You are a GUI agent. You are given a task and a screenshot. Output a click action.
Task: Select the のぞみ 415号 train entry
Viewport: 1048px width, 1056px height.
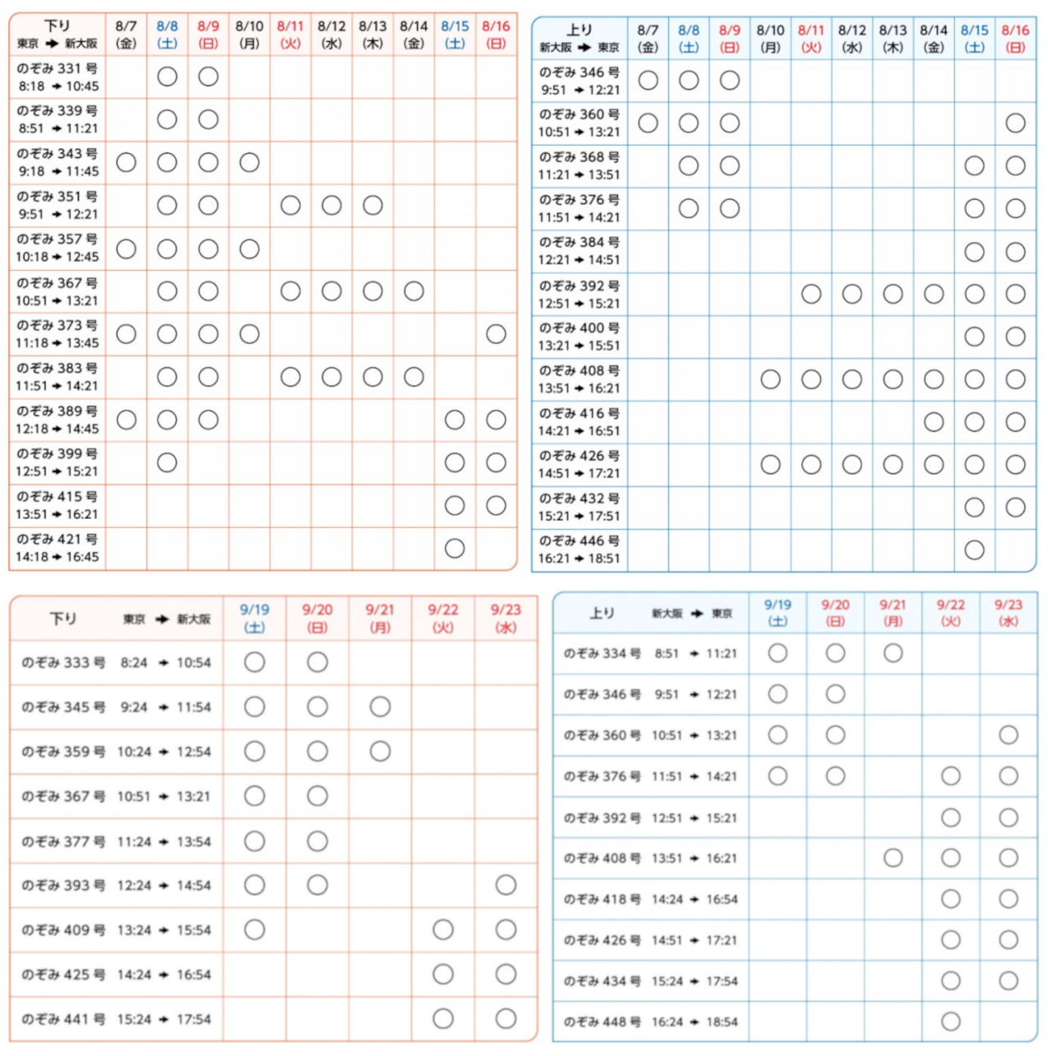pyautogui.click(x=57, y=505)
